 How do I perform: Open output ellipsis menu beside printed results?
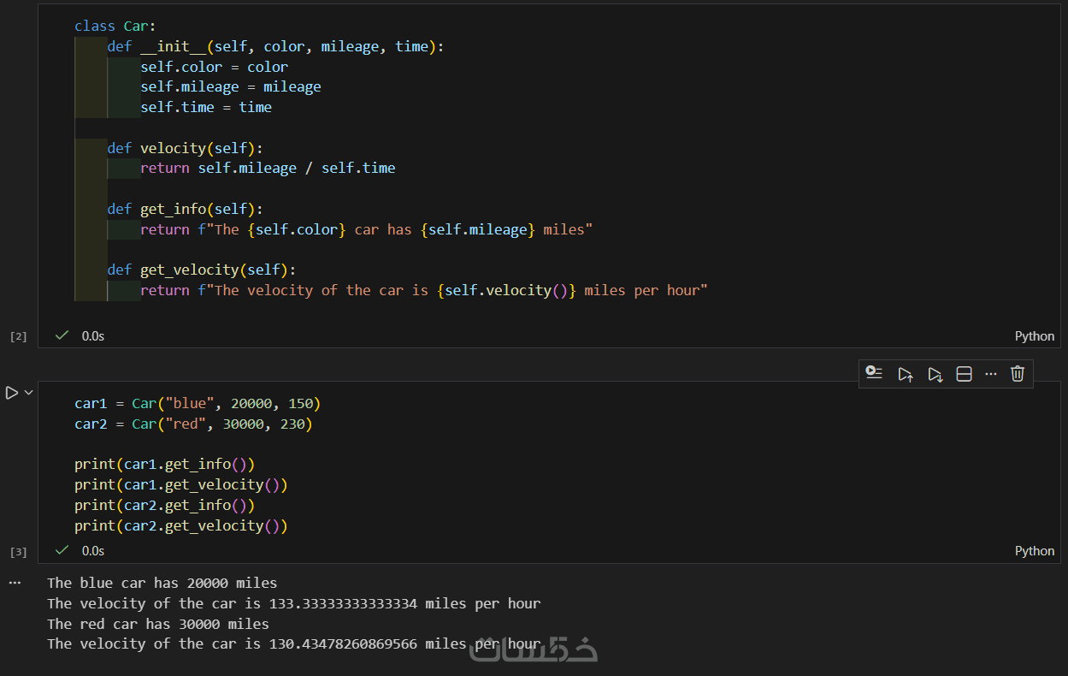click(x=15, y=583)
